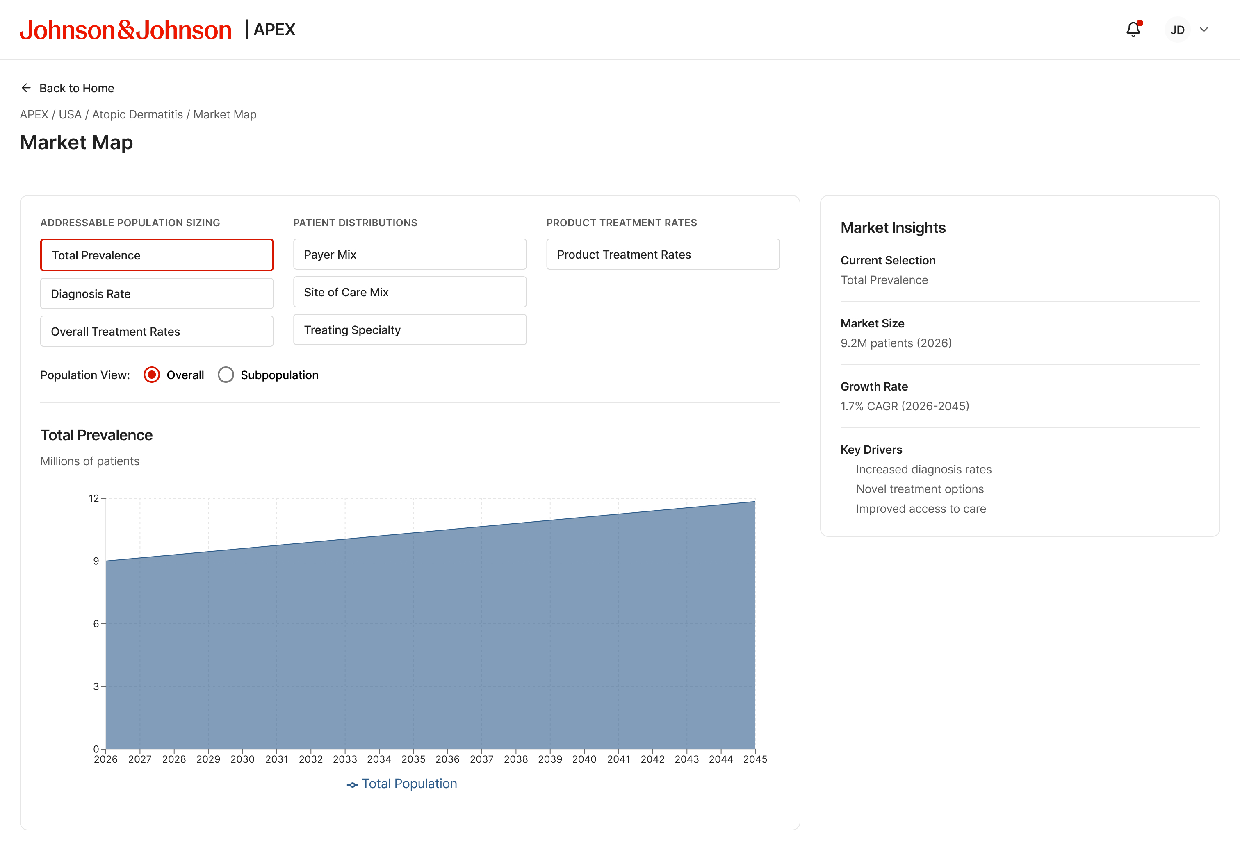The height and width of the screenshot is (850, 1240).
Task: Select the Overall population view radio
Action: (x=152, y=375)
